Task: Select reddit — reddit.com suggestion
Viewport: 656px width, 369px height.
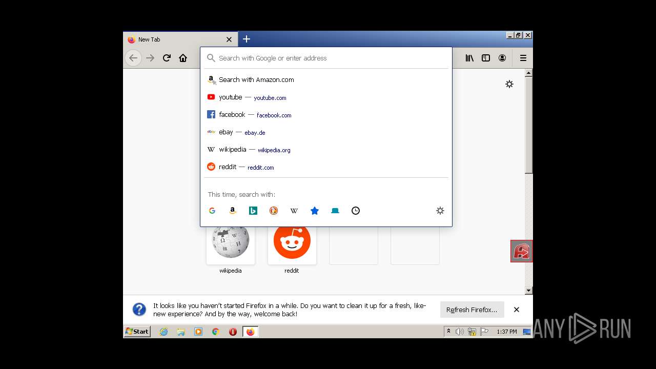Action: click(326, 167)
